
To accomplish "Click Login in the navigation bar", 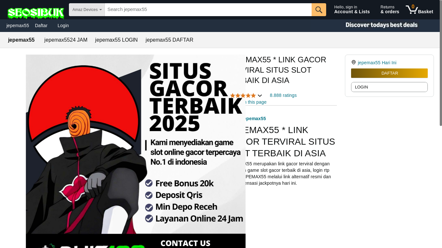I will (63, 26).
